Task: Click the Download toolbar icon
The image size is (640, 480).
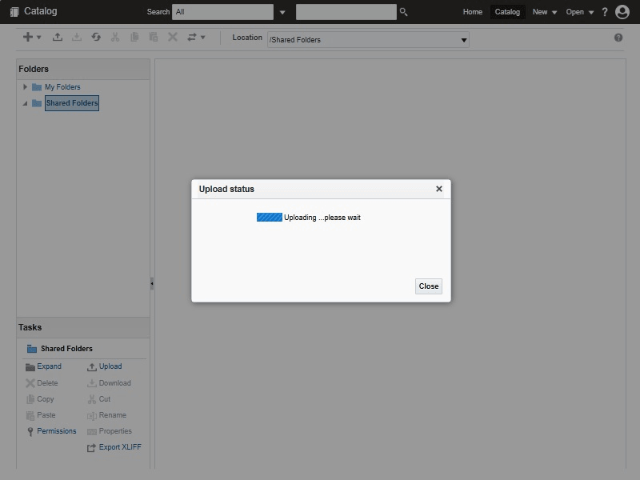Action: pyautogui.click(x=77, y=37)
